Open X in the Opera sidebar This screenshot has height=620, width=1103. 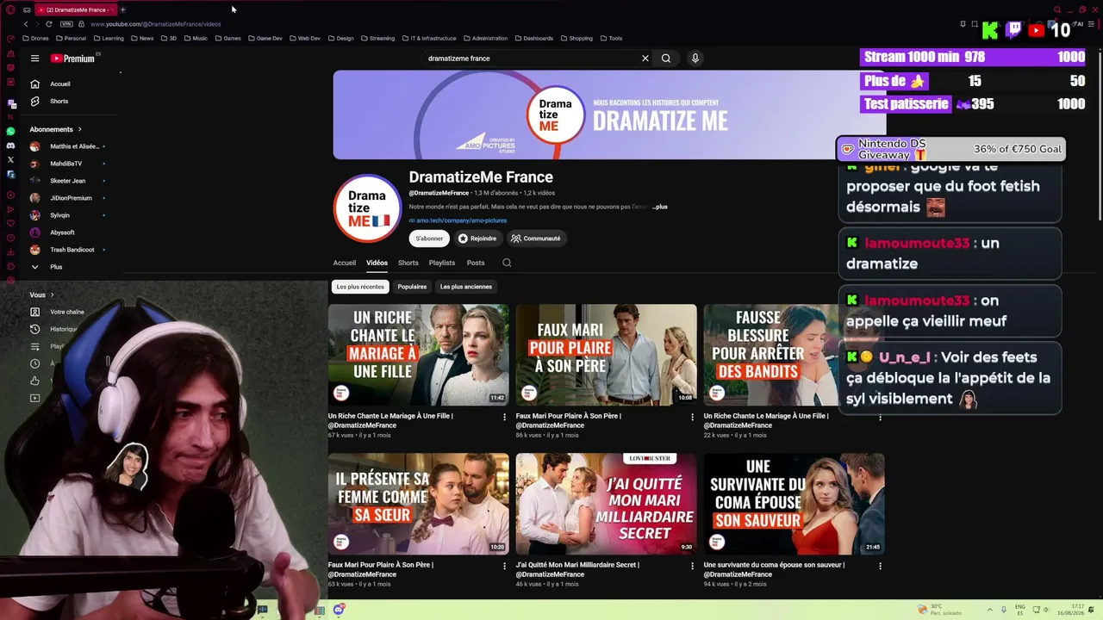pos(10,159)
